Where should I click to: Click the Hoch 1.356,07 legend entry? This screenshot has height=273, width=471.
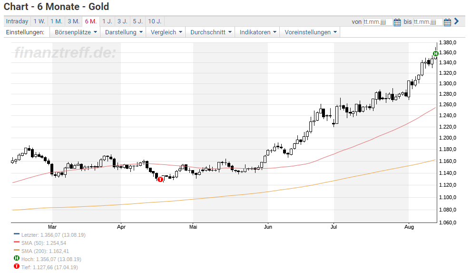point(51,259)
